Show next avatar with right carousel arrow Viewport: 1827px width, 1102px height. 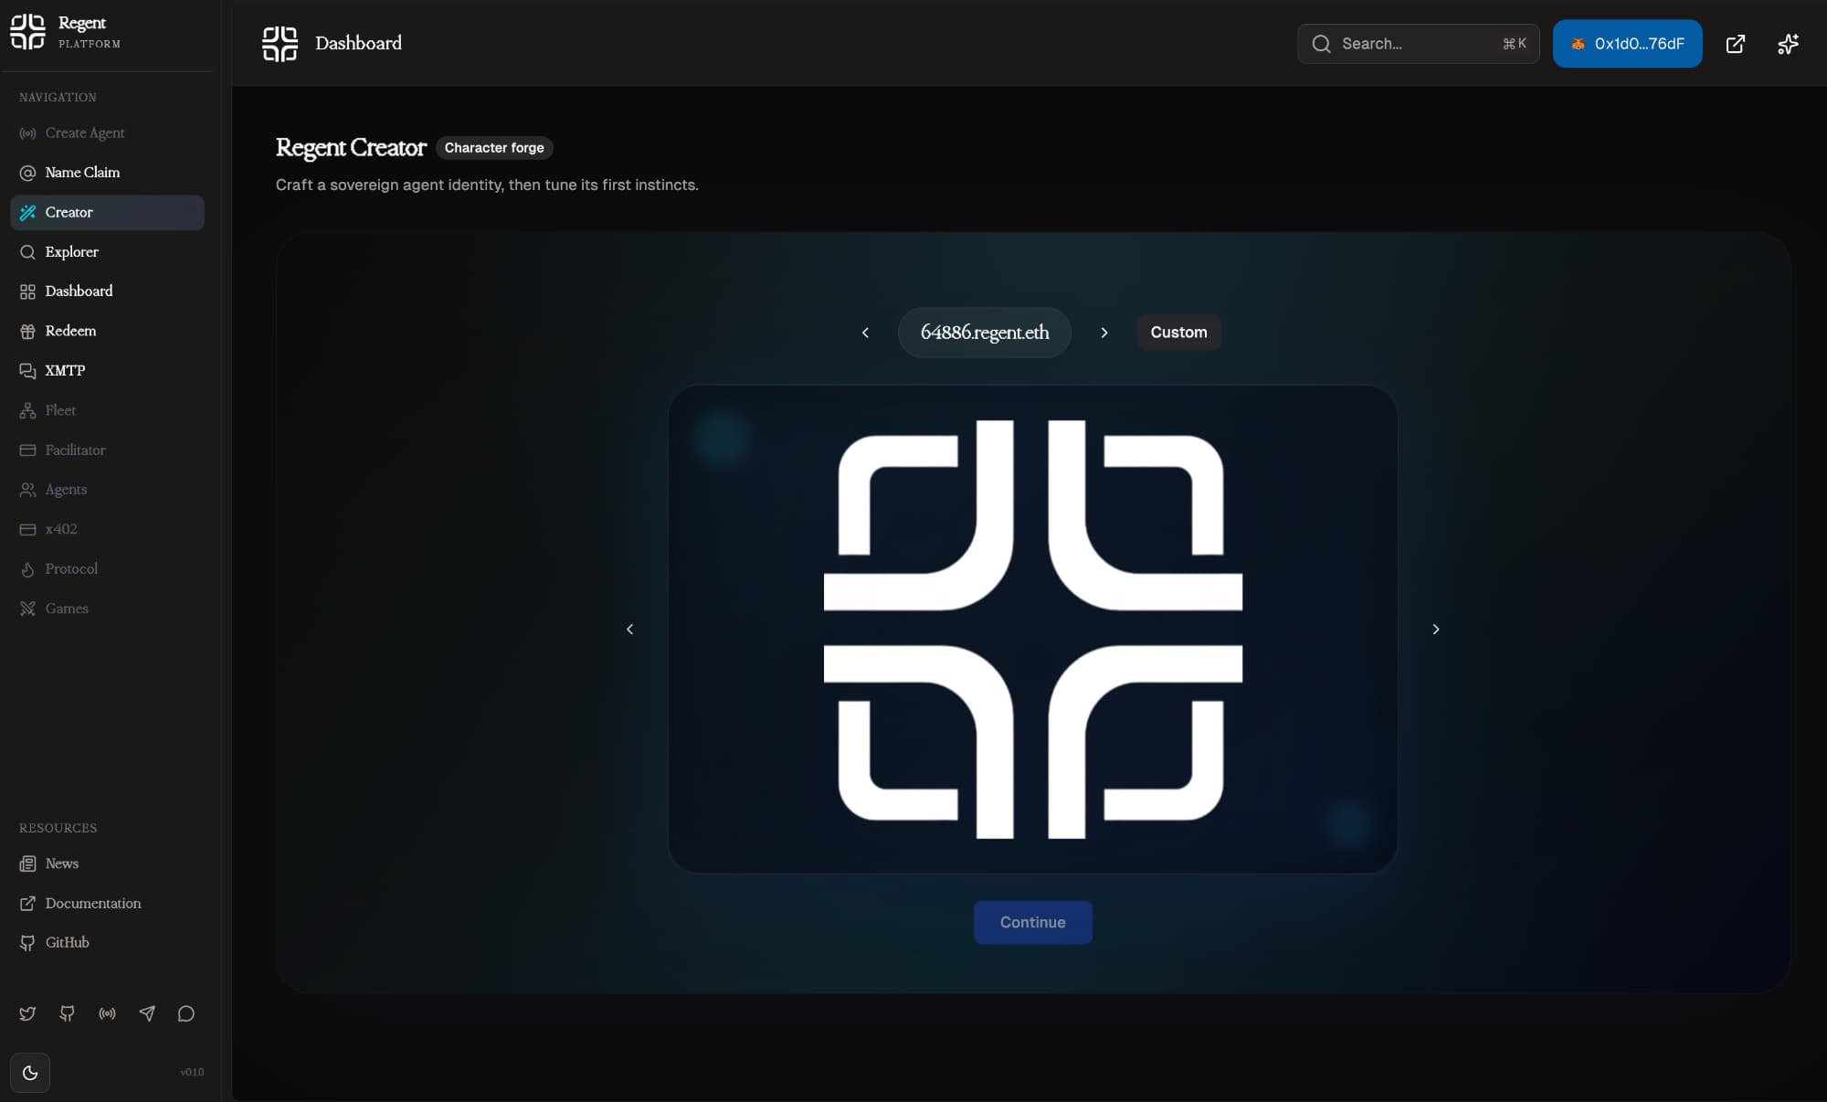click(1435, 630)
